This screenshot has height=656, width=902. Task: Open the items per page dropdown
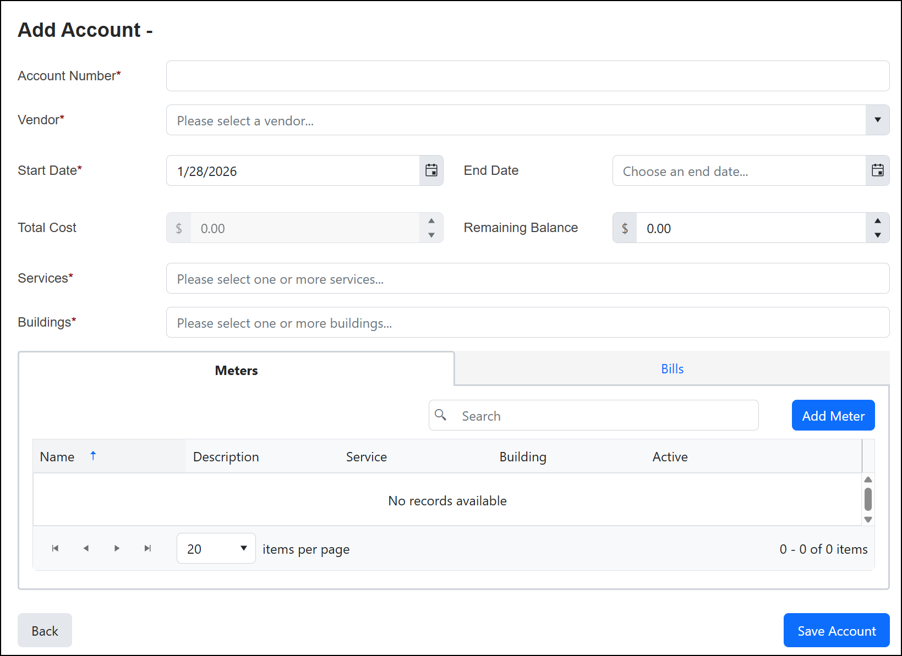point(216,548)
